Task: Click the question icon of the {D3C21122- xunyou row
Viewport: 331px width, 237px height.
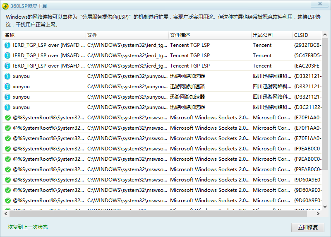Action: tap(7, 107)
